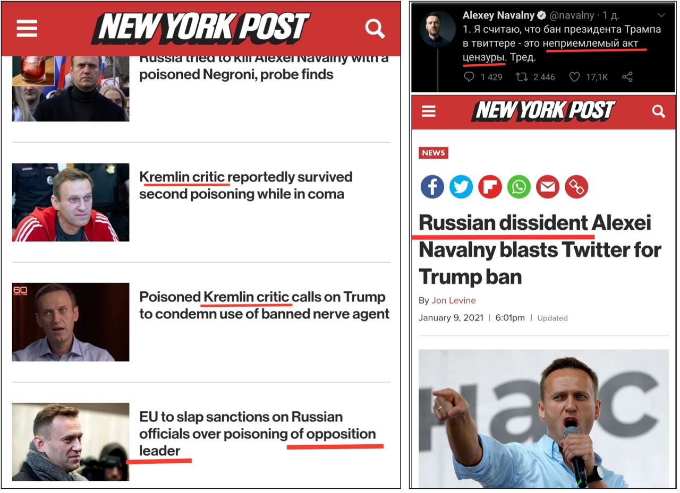680x493 pixels.
Task: Share article via email icon
Action: 547,187
